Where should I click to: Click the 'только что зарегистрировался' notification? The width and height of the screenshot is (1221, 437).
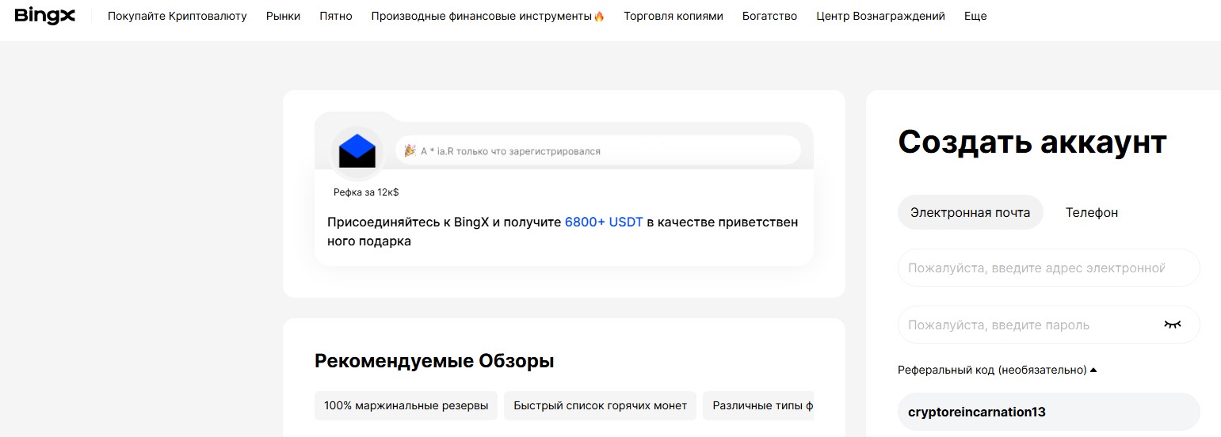click(x=598, y=150)
